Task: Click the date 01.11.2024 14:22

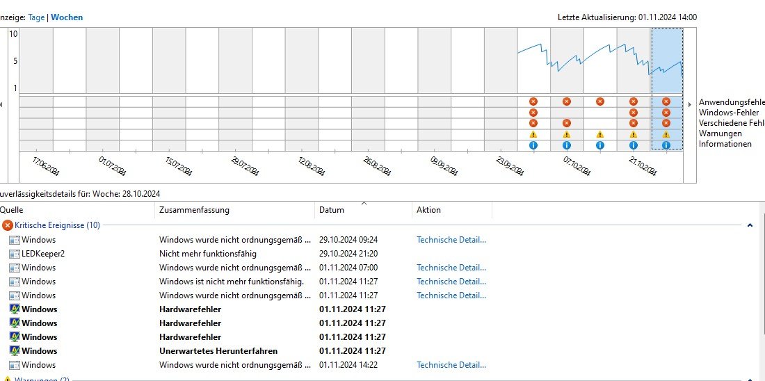Action: [x=348, y=365]
